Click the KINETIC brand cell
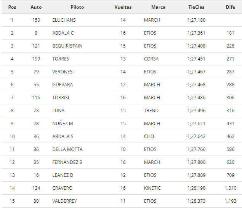This screenshot has height=208, width=242. pos(152,188)
